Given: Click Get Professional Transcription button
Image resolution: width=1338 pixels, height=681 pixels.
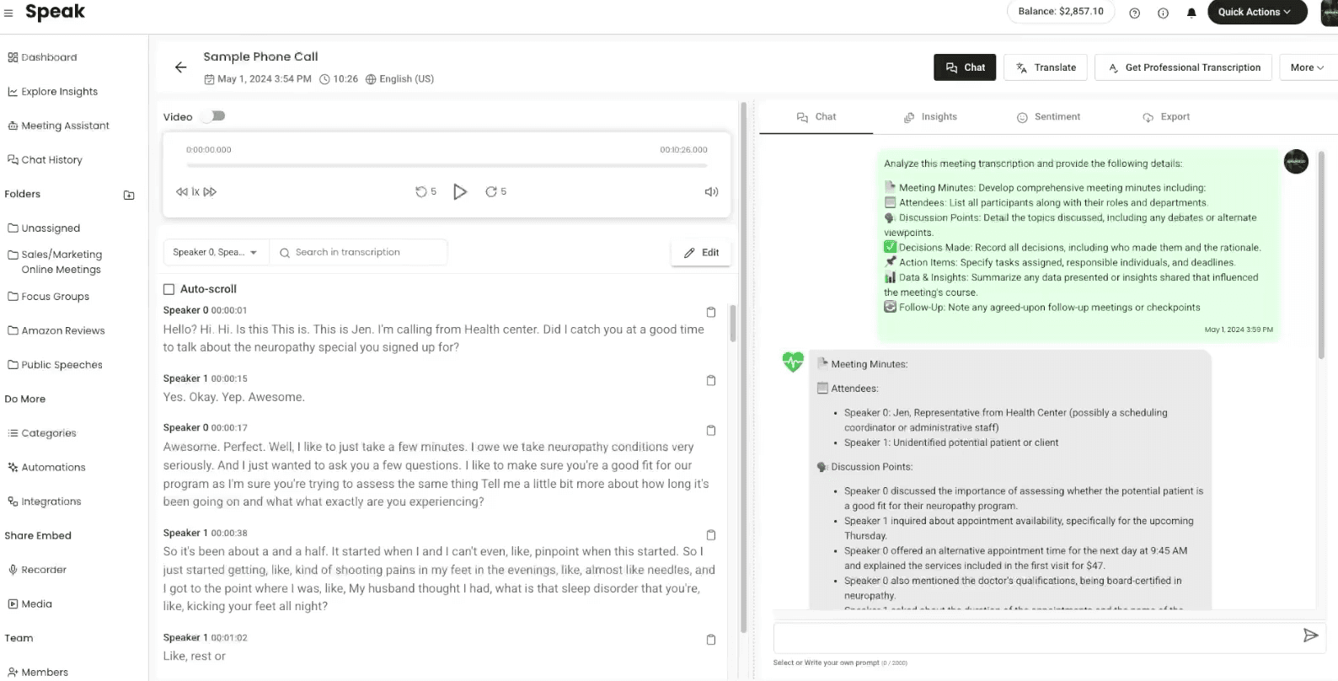Looking at the screenshot, I should [x=1184, y=67].
